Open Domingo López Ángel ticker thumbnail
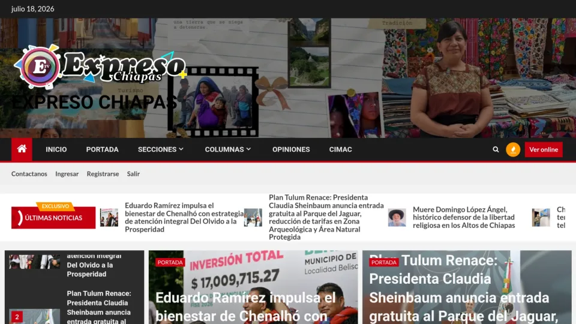The width and height of the screenshot is (576, 324). (397, 217)
